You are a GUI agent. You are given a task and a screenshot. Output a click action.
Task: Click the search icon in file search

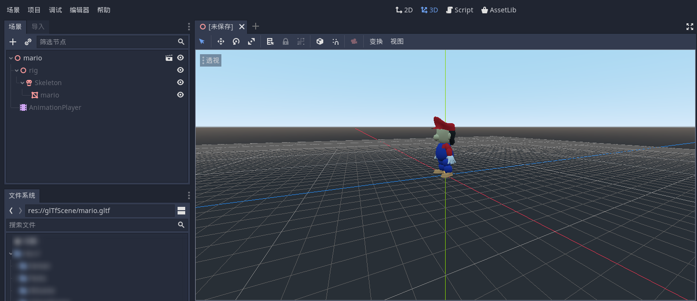pos(181,224)
